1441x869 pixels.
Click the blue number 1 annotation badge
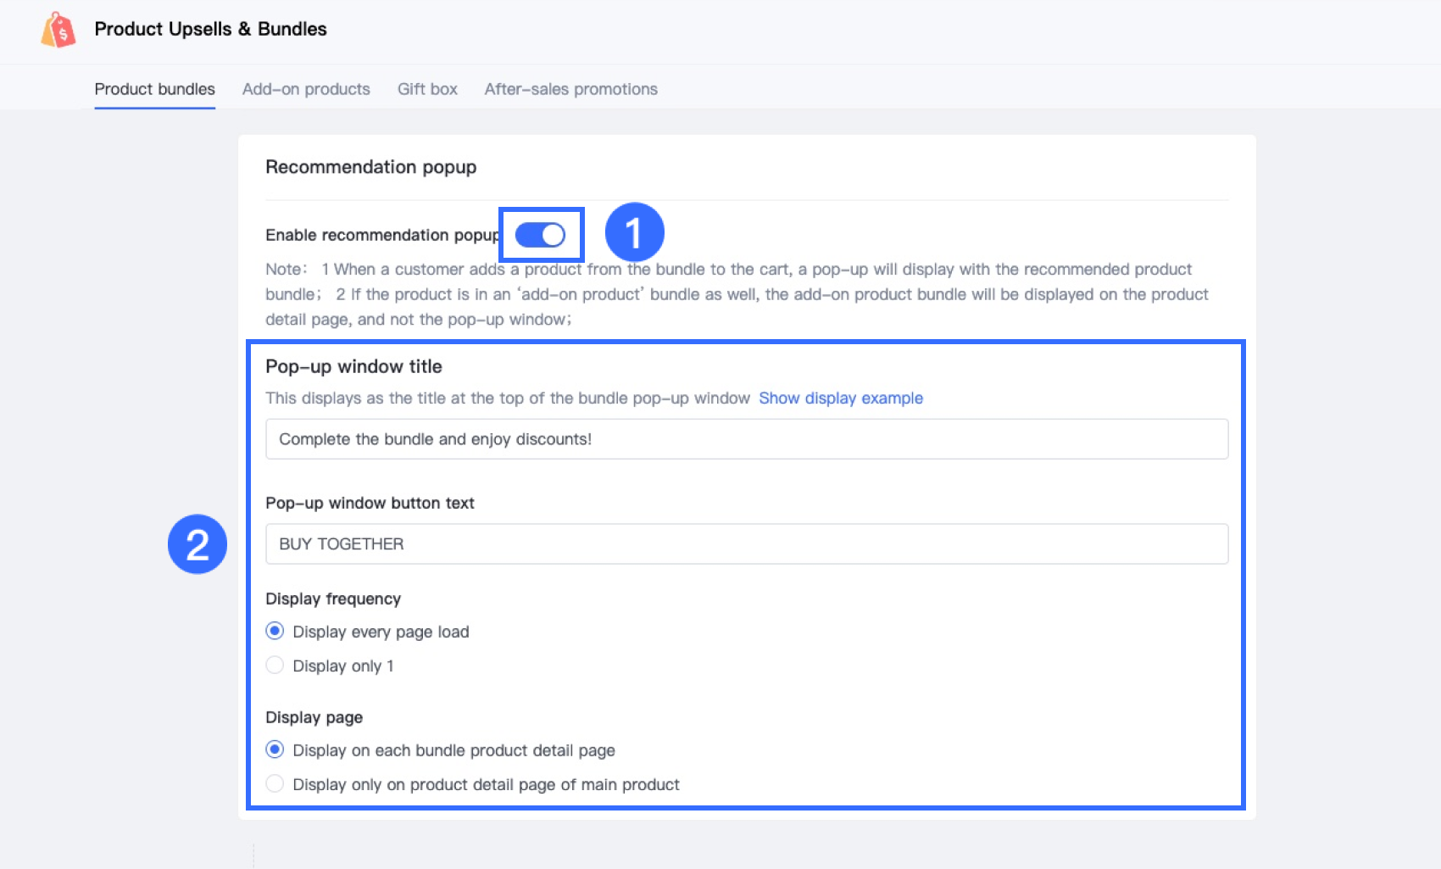(x=634, y=232)
